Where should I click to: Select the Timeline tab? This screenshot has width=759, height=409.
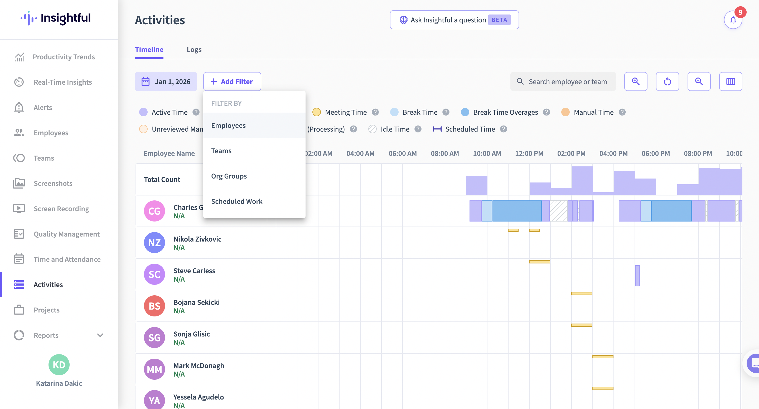149,50
